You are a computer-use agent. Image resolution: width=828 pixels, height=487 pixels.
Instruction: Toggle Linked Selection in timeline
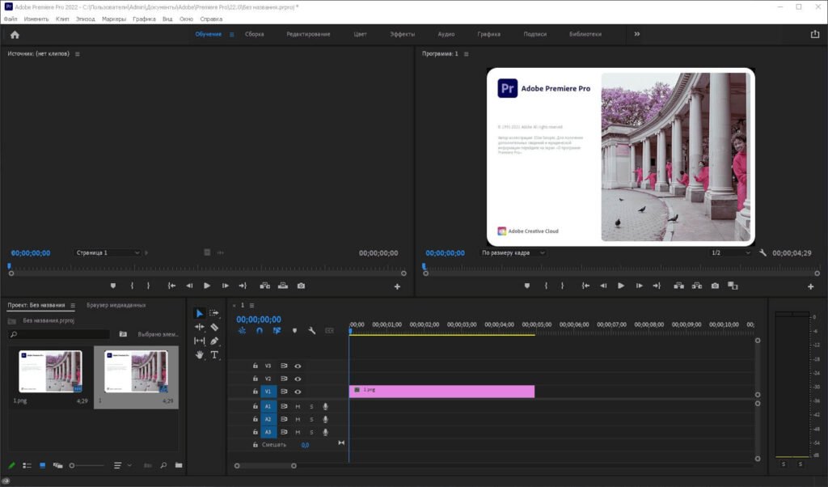(277, 331)
